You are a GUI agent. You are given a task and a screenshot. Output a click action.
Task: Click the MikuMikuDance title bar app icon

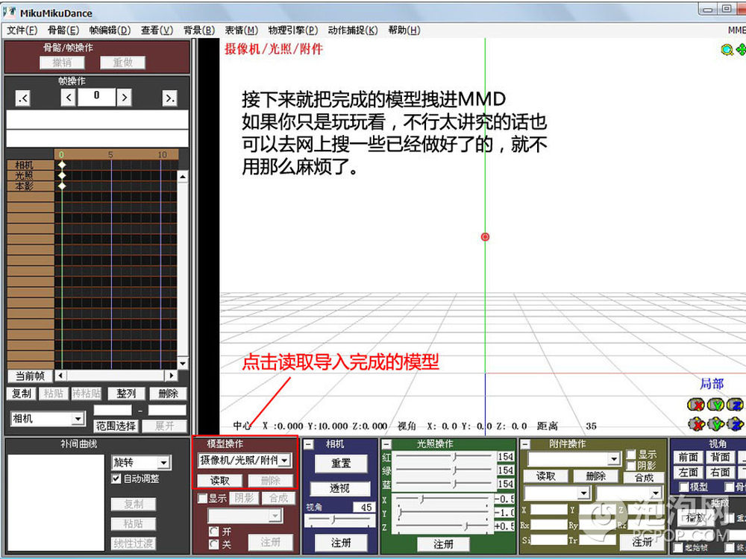pyautogui.click(x=8, y=12)
